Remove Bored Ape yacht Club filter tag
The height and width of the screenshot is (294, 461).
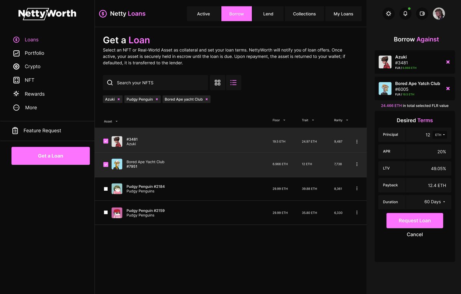tap(207, 99)
